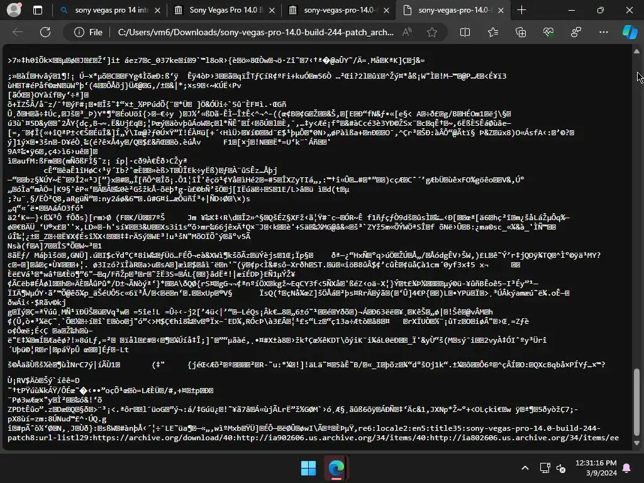
Task: Open the Windows Start menu
Action: 308,468
